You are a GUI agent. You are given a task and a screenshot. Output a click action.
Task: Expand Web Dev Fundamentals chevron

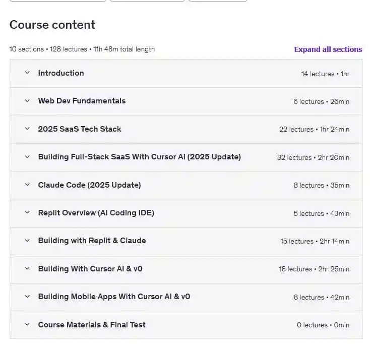coord(27,101)
